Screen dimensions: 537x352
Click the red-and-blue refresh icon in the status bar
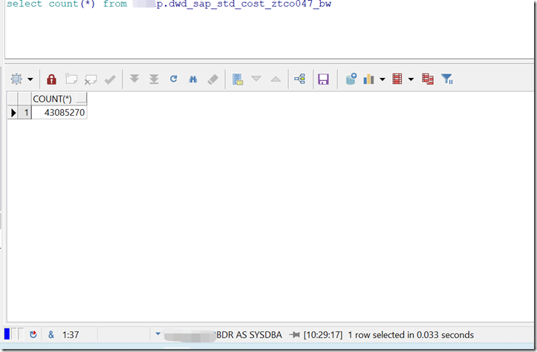point(33,334)
